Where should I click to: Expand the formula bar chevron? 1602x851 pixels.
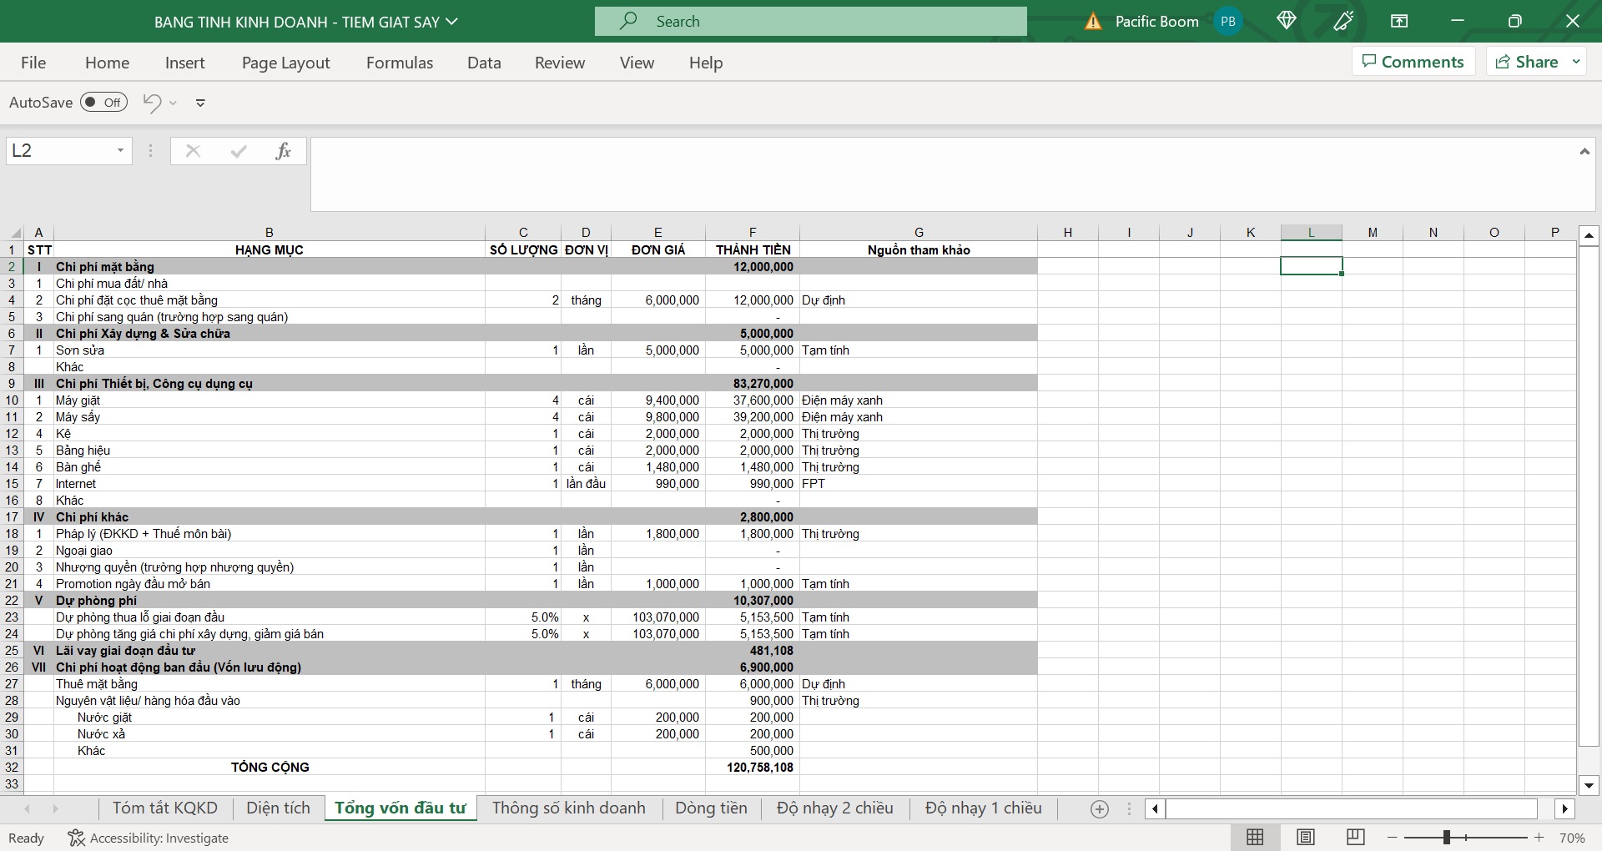1584,151
